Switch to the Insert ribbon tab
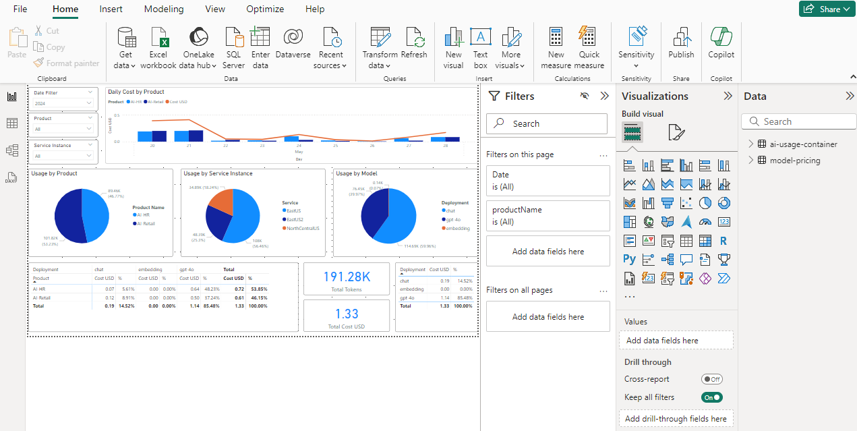This screenshot has height=431, width=857. coord(111,9)
